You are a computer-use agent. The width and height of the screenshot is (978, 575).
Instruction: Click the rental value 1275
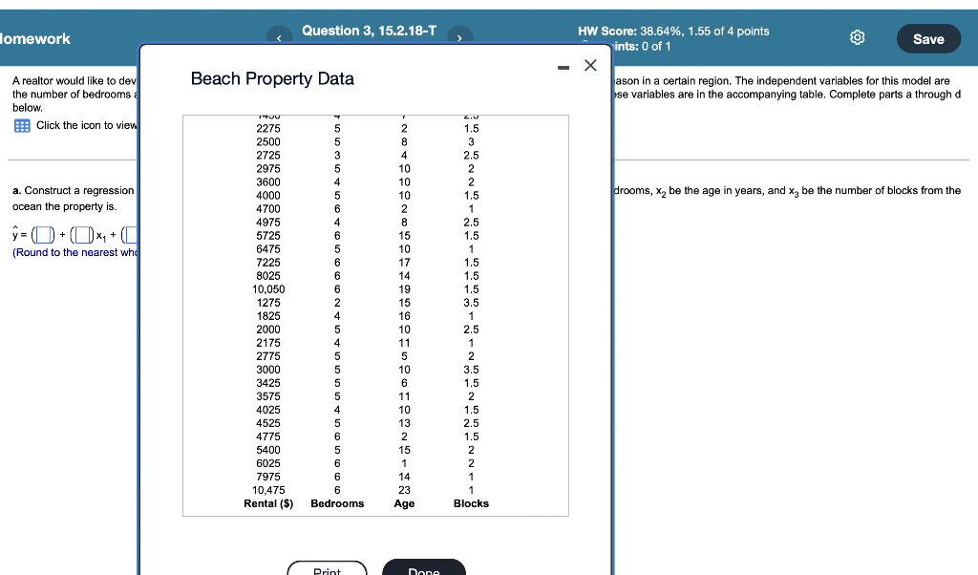pos(268,303)
